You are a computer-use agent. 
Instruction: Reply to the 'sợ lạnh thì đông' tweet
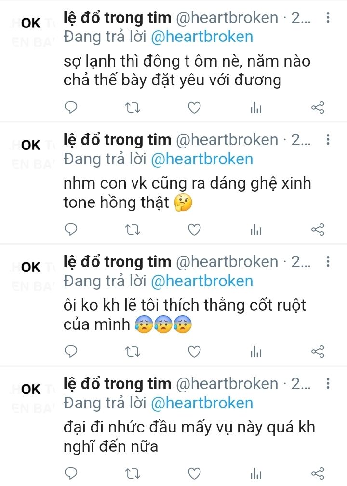pyautogui.click(x=71, y=108)
